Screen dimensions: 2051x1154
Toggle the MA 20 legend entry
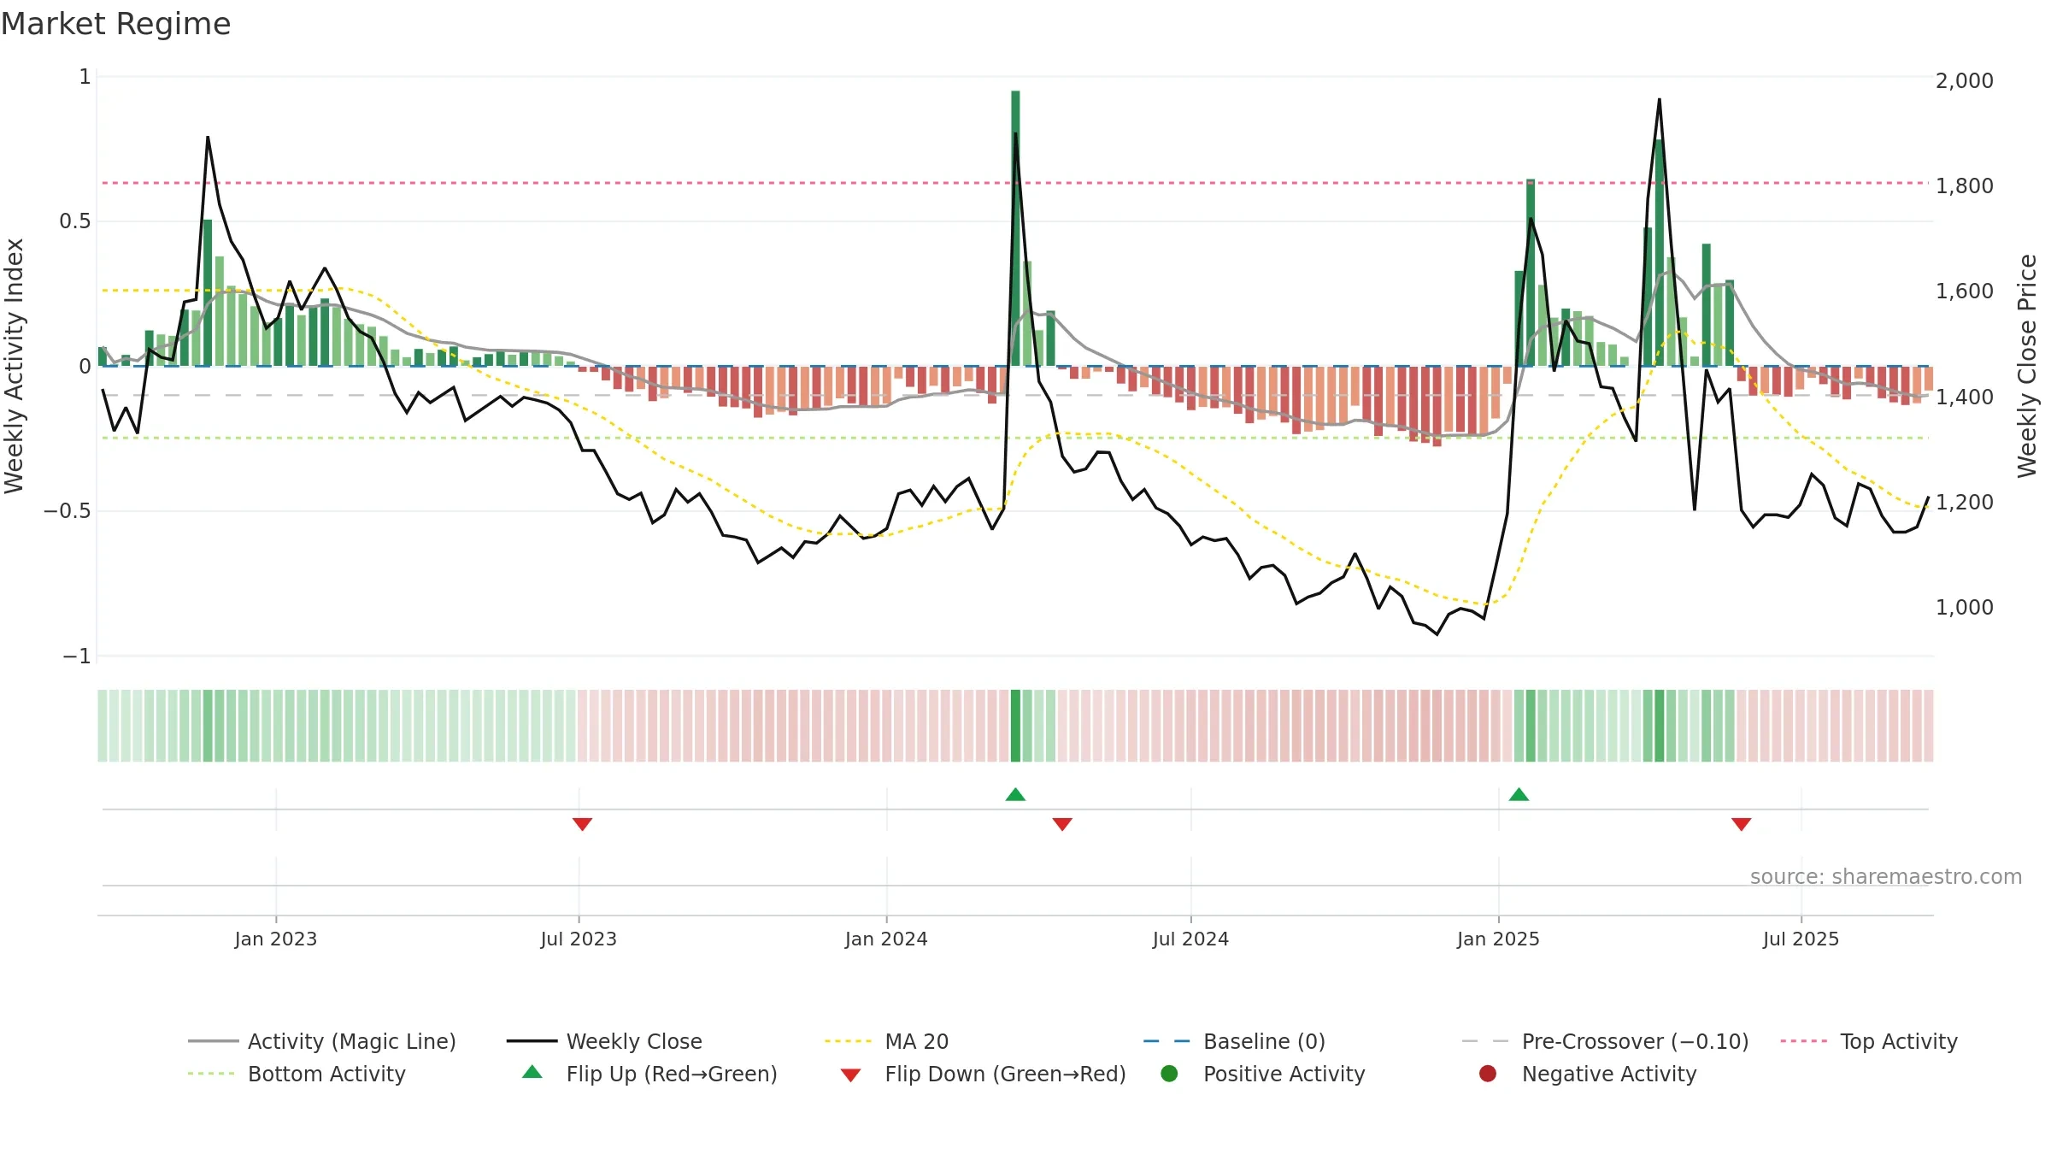coord(886,1041)
